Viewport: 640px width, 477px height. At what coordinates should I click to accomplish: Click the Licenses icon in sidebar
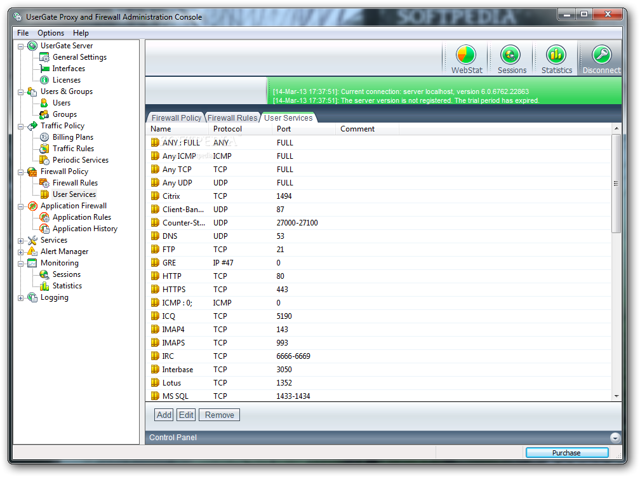click(x=44, y=80)
